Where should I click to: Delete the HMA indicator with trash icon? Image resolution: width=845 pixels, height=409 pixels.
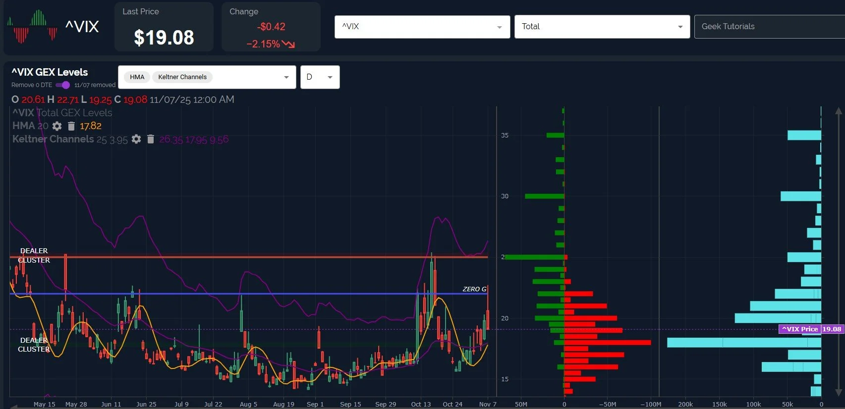pyautogui.click(x=71, y=126)
